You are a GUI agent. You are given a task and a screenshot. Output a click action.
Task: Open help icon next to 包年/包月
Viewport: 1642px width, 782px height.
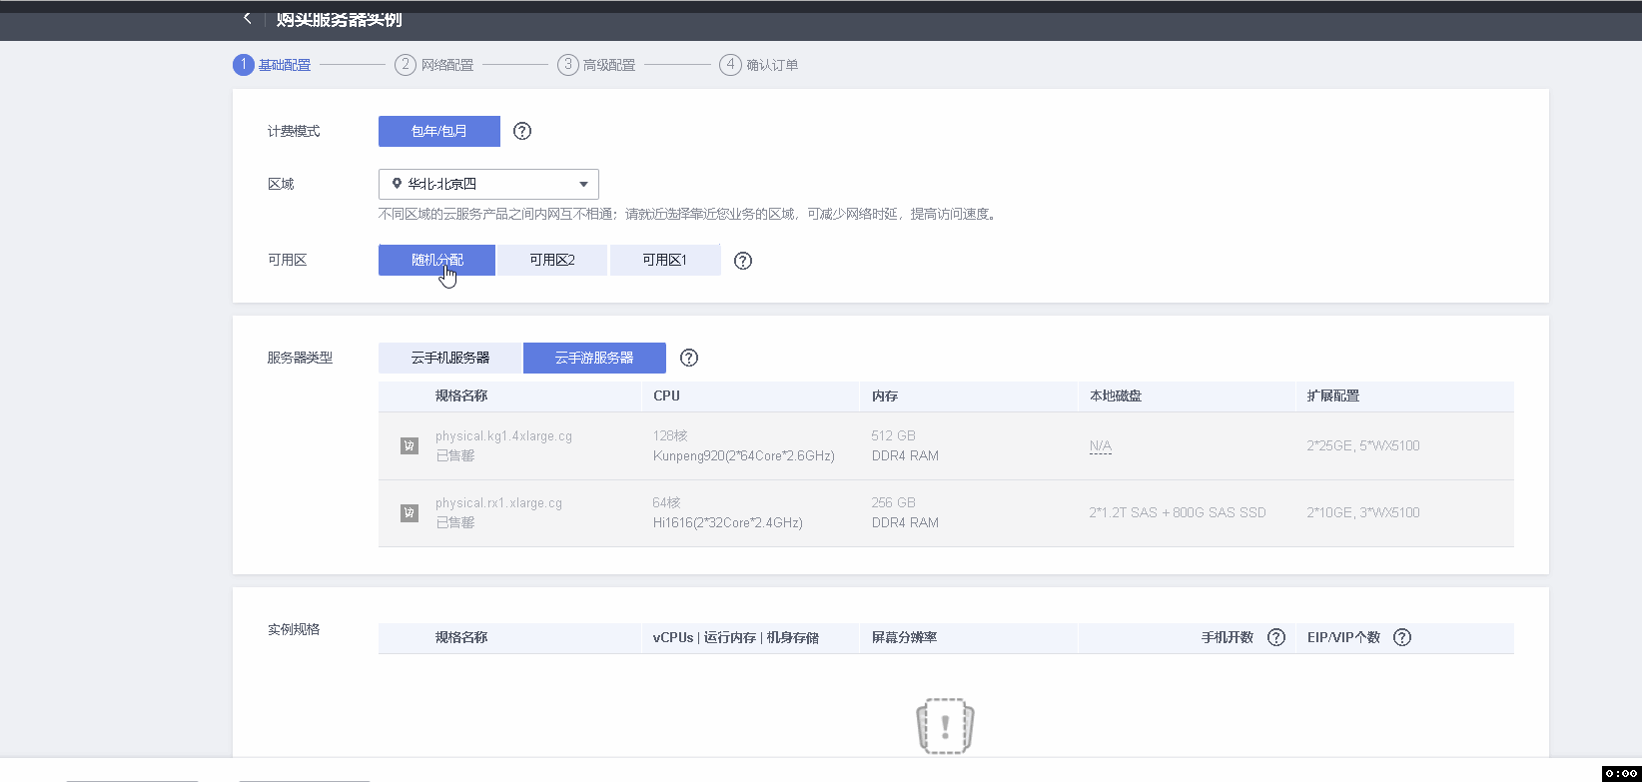point(522,131)
